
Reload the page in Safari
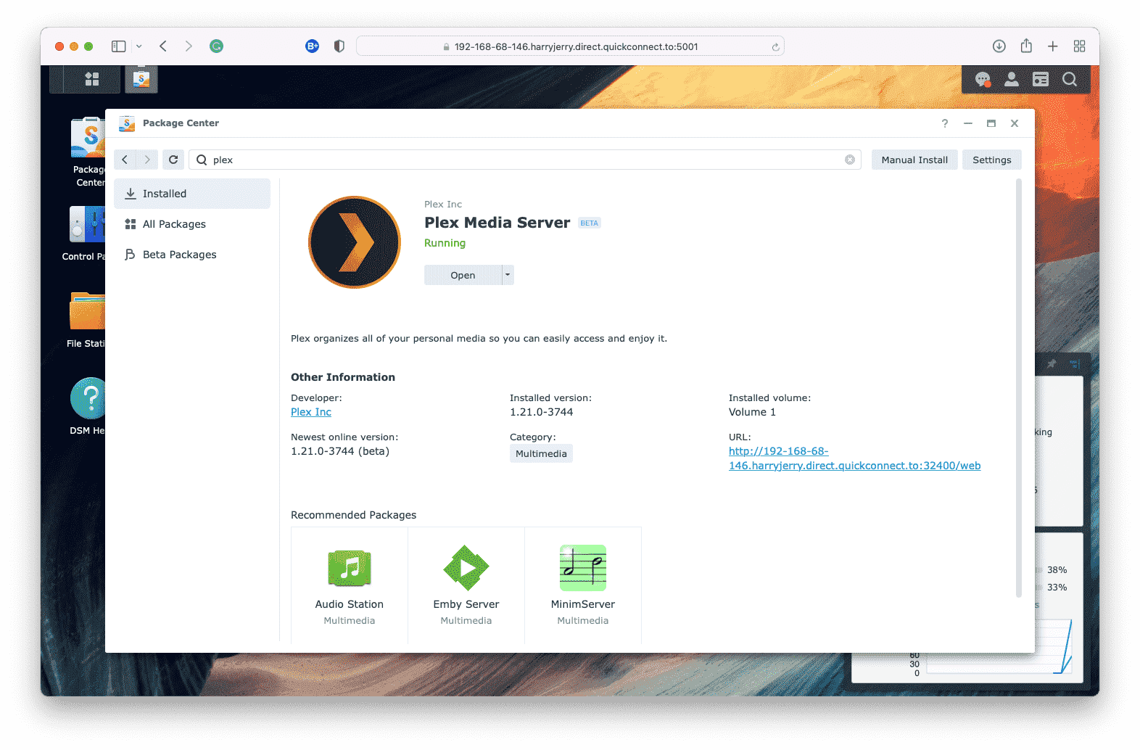click(775, 47)
